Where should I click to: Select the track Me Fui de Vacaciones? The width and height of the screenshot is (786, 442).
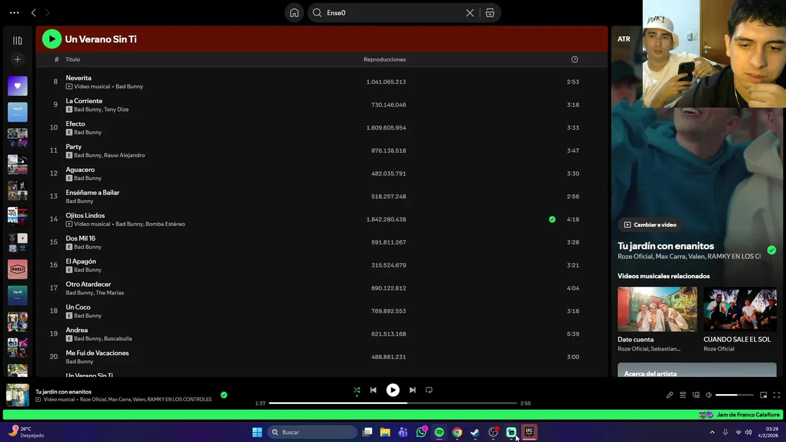click(97, 353)
